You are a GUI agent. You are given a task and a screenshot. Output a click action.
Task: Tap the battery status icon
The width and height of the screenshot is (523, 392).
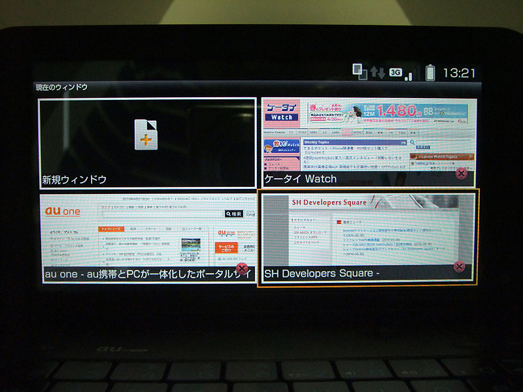pyautogui.click(x=430, y=73)
